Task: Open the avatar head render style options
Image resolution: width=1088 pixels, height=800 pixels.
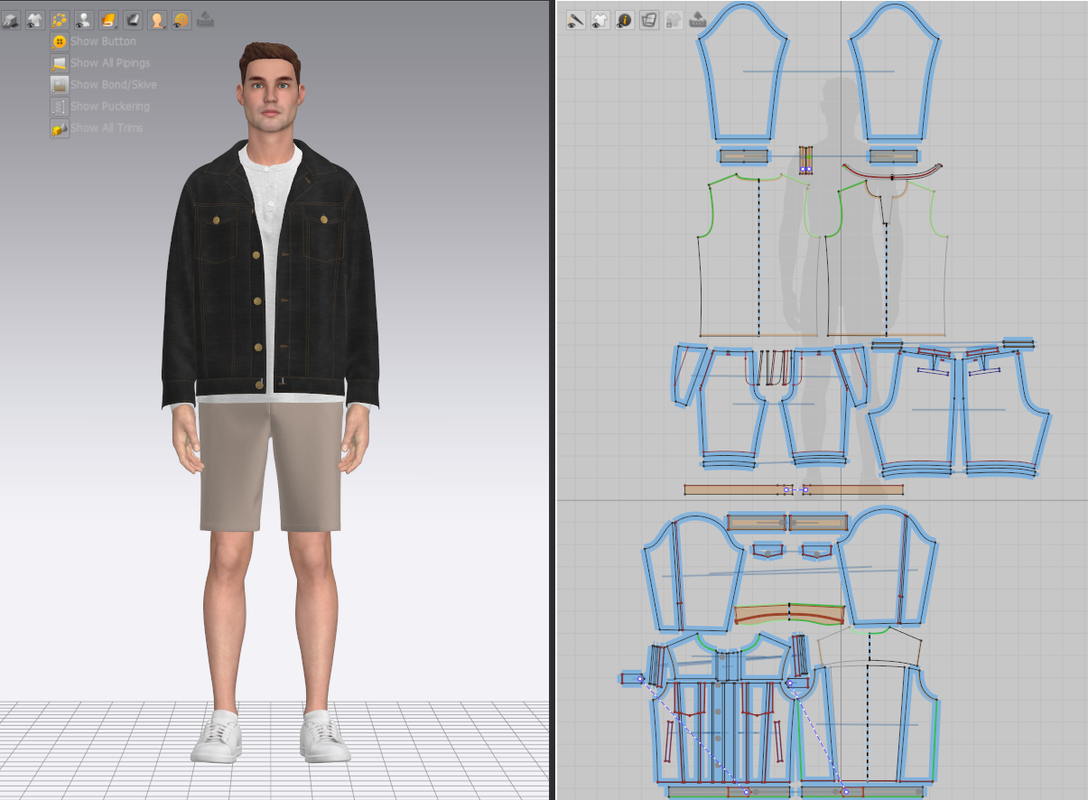Action: pos(157,19)
